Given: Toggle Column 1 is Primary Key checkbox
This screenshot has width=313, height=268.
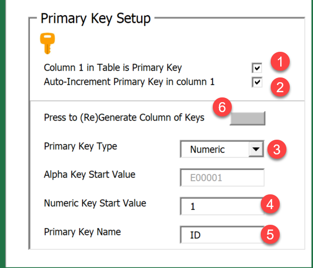Looking at the screenshot, I should (x=257, y=68).
